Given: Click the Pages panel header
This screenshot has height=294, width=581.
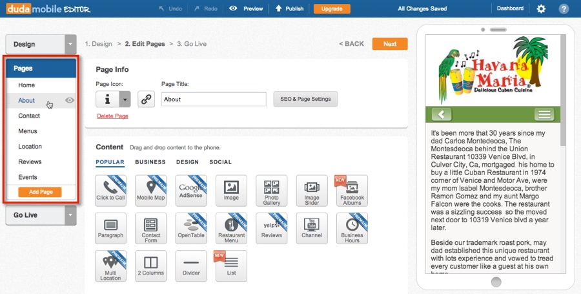Looking at the screenshot, I should [x=41, y=68].
